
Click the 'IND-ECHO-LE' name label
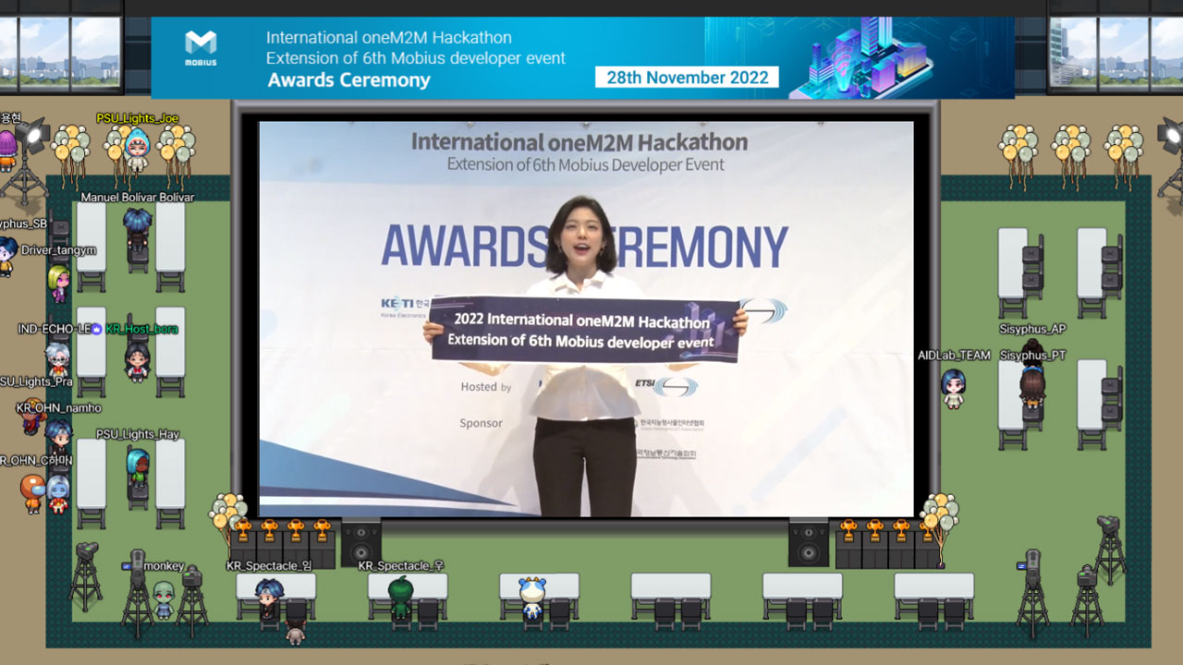tap(55, 329)
